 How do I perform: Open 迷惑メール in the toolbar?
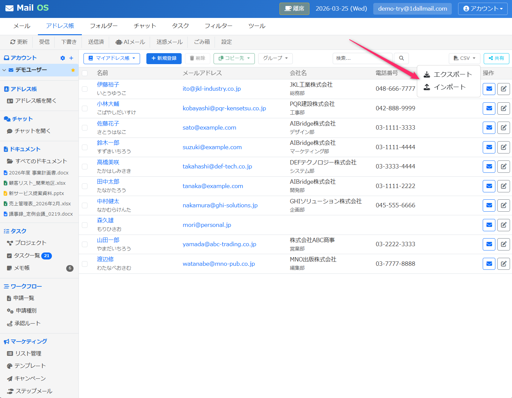[x=170, y=42]
